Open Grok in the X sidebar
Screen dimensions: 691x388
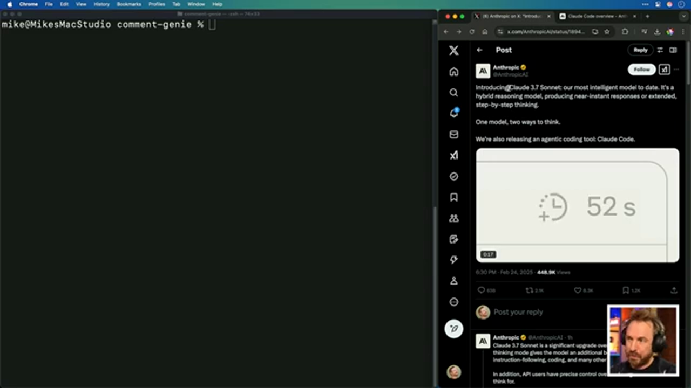454,155
